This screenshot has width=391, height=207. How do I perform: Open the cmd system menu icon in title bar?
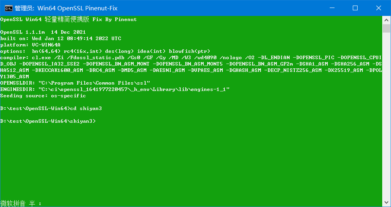[x=9, y=8]
